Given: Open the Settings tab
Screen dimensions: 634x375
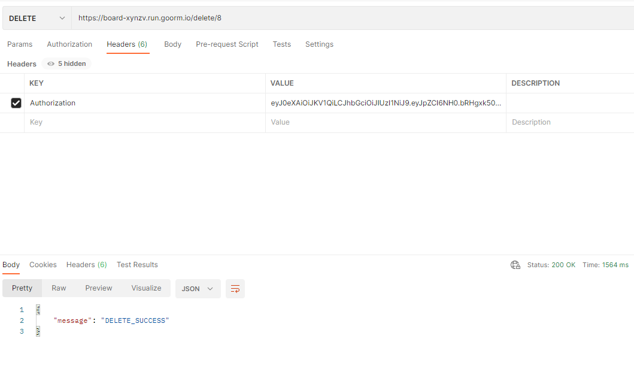Looking at the screenshot, I should pos(320,44).
